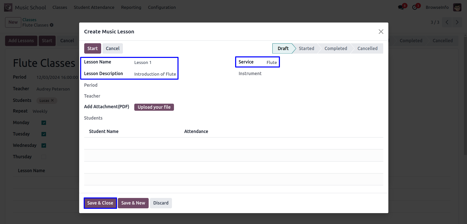Sort by Attendance column header

click(196, 131)
